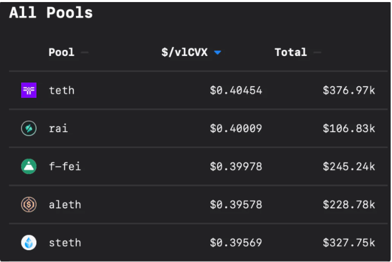Open the steth pool name
Viewport: 392px width, 262px height.
click(x=65, y=242)
